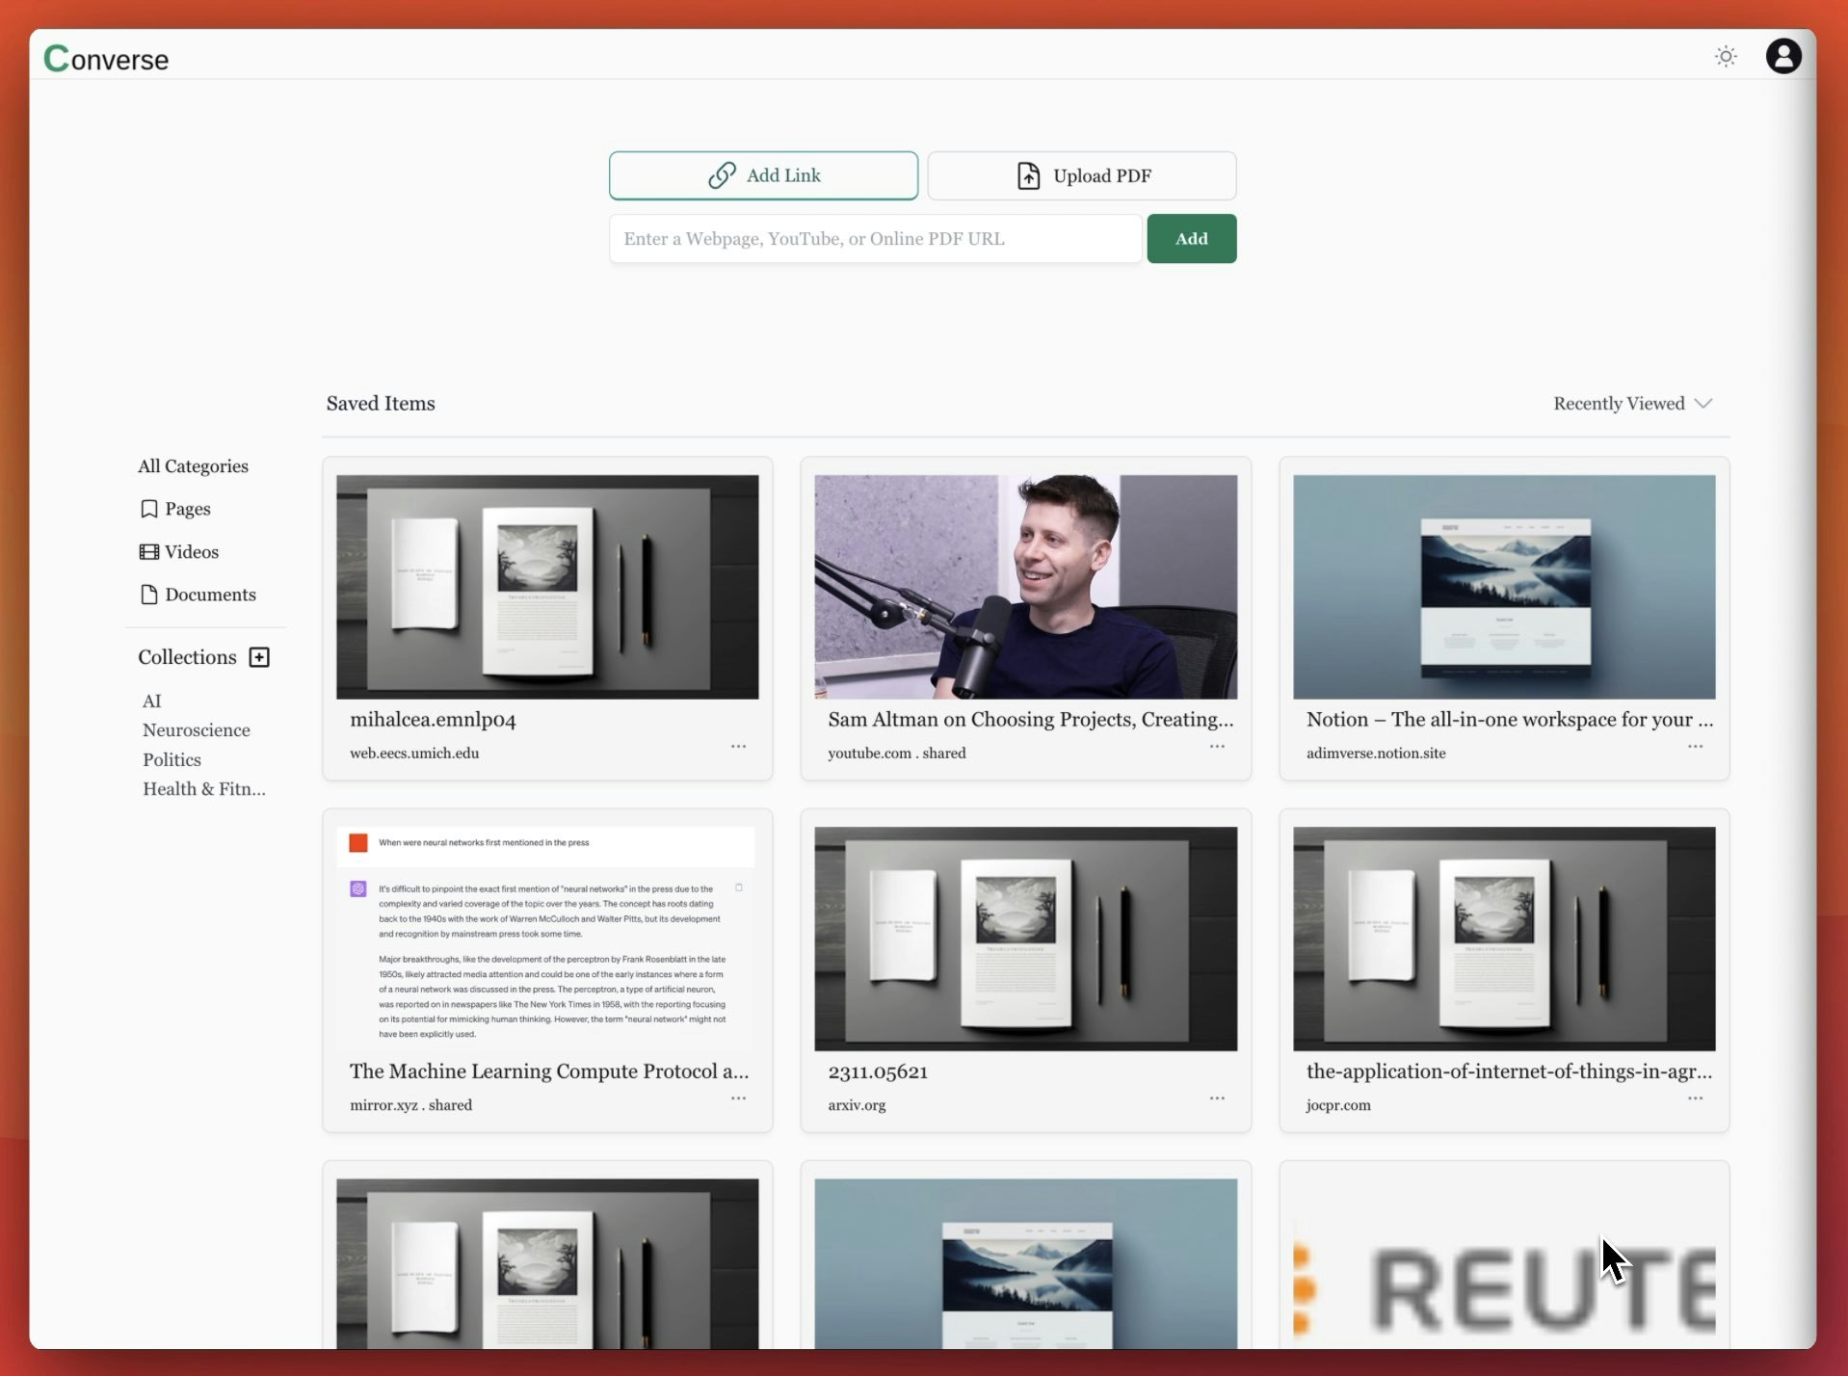Click adimverse.notion.site source text

(x=1375, y=754)
